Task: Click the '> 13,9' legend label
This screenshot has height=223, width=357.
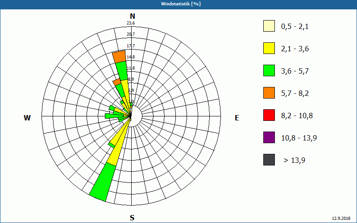Action: [x=295, y=161]
